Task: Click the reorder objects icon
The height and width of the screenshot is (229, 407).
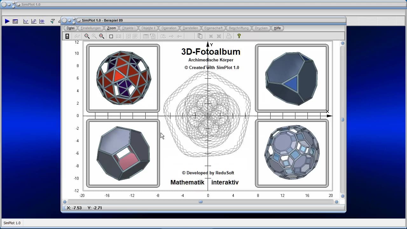Action: point(163,36)
